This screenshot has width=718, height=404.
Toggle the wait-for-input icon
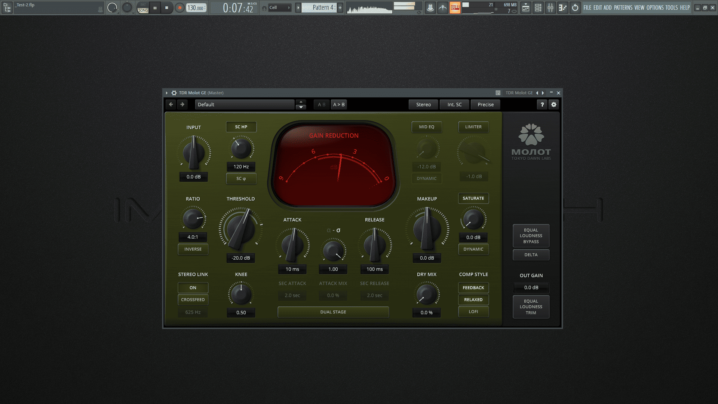(443, 7)
